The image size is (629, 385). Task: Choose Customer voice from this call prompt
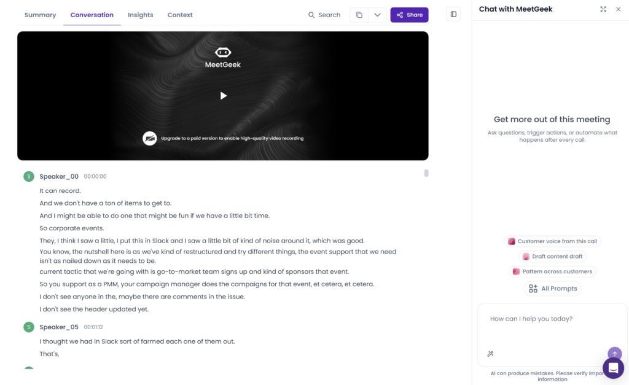click(x=552, y=241)
